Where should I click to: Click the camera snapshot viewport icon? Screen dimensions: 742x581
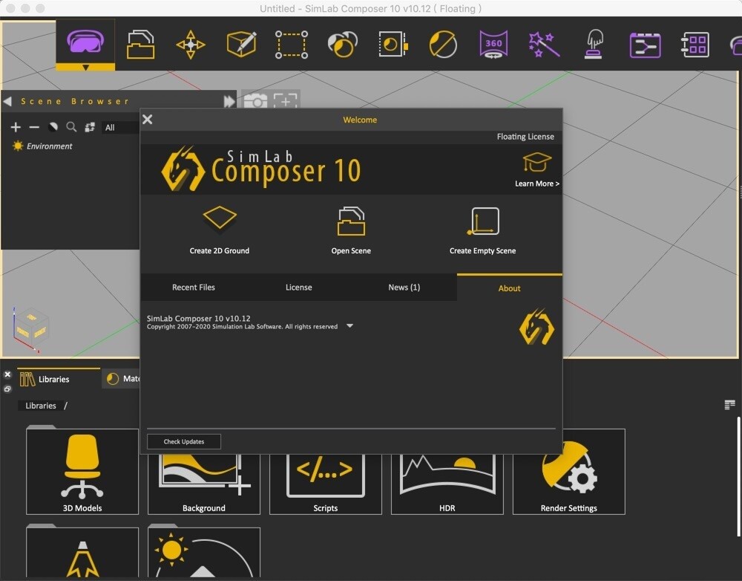tap(255, 100)
